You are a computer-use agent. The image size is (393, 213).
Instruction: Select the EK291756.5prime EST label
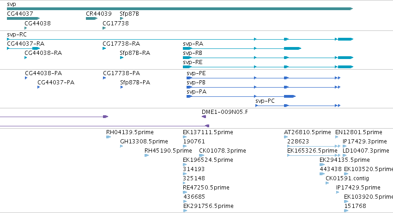(209, 206)
